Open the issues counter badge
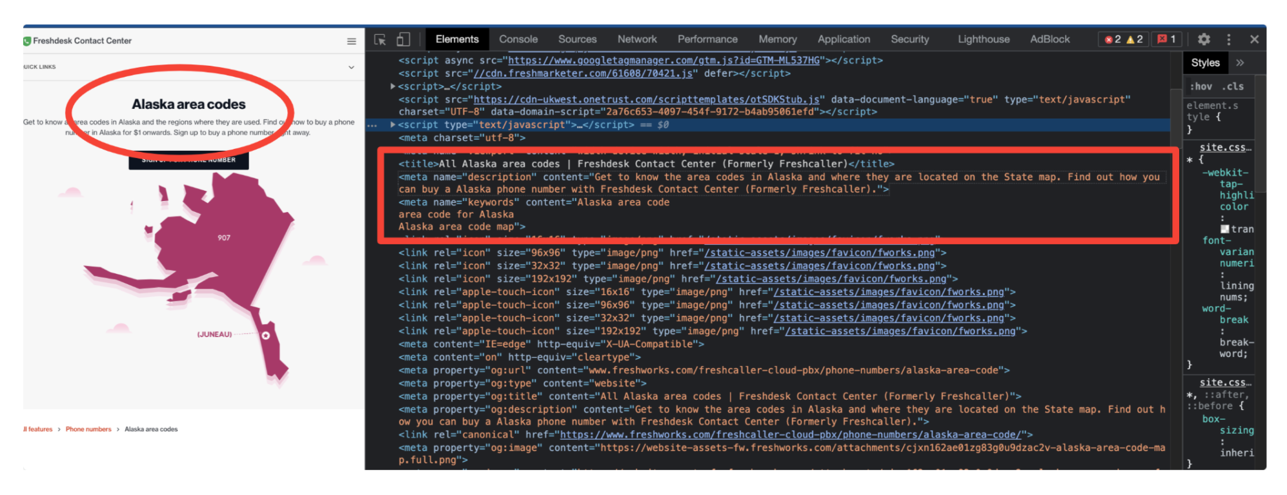Viewport: 1287px width, 495px height. click(x=1167, y=39)
